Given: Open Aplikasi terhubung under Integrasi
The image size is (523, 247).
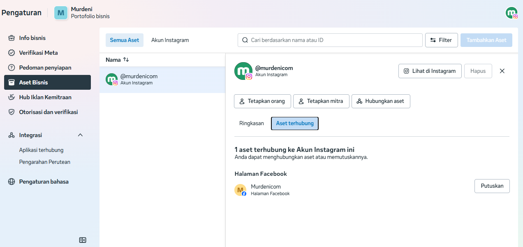Looking at the screenshot, I should pyautogui.click(x=41, y=150).
